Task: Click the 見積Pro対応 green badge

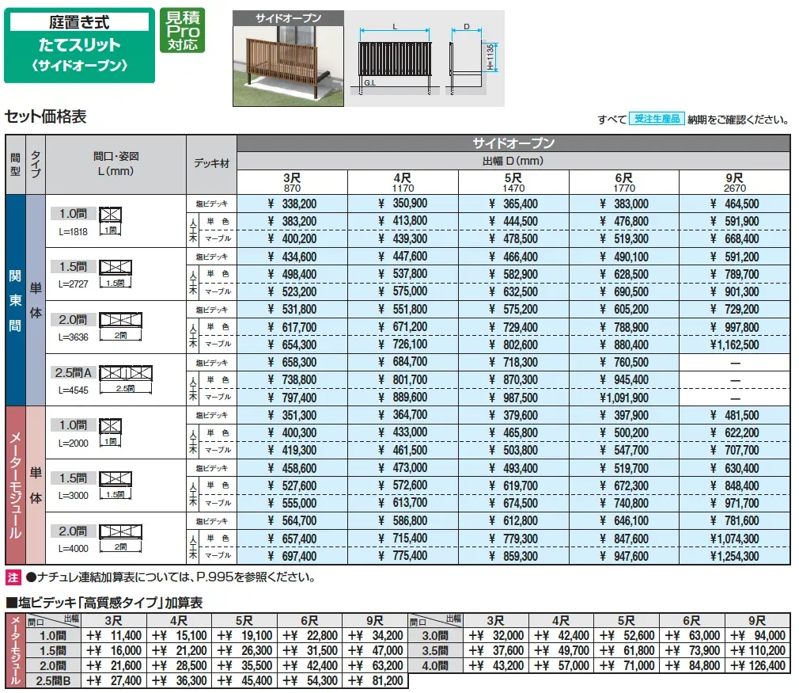Action: pyautogui.click(x=183, y=31)
